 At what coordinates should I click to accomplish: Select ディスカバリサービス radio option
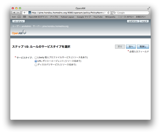point(36,65)
